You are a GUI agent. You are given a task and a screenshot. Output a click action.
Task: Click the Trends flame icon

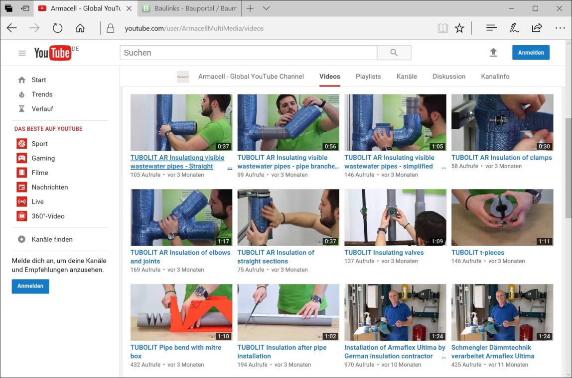[22, 94]
